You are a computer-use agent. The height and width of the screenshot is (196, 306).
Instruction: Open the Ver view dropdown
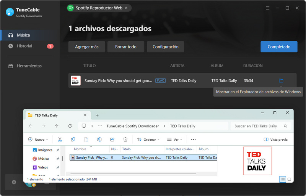point(175,140)
